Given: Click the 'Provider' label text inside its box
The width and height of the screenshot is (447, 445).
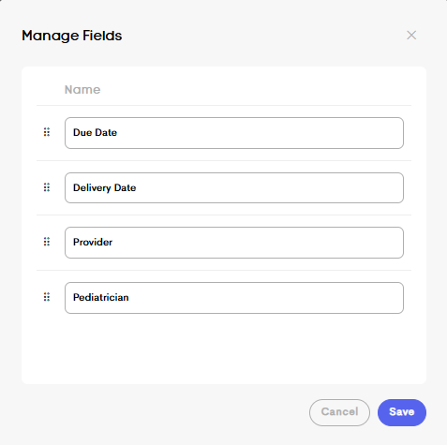Looking at the screenshot, I should (93, 242).
